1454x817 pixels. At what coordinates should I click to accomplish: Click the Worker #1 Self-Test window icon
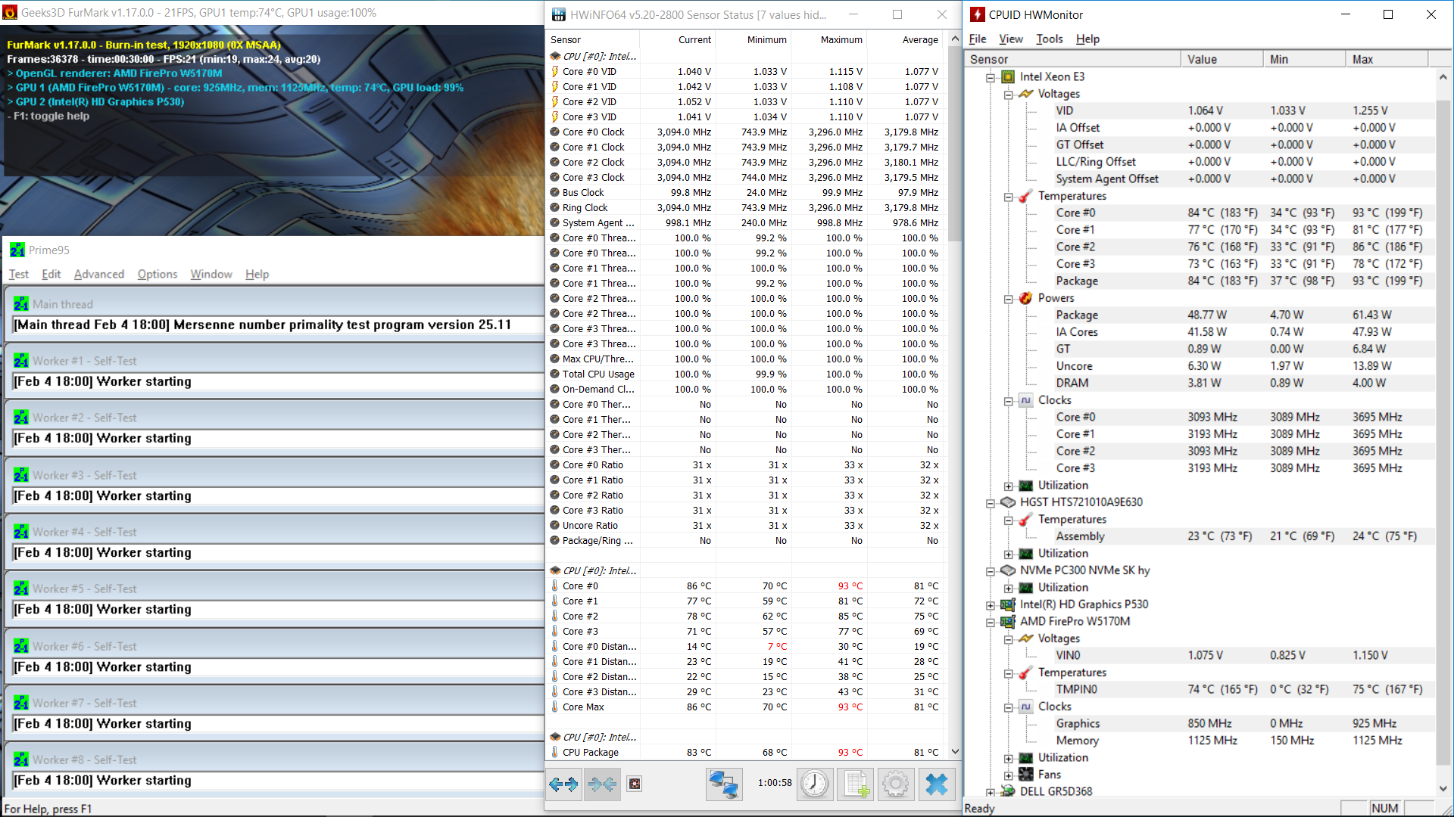pos(21,361)
